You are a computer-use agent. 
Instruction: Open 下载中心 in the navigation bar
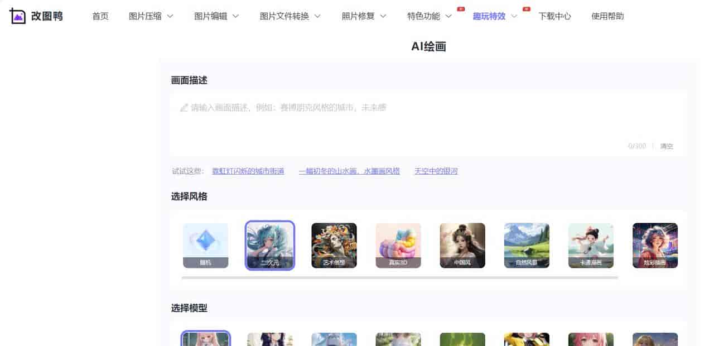(x=554, y=16)
